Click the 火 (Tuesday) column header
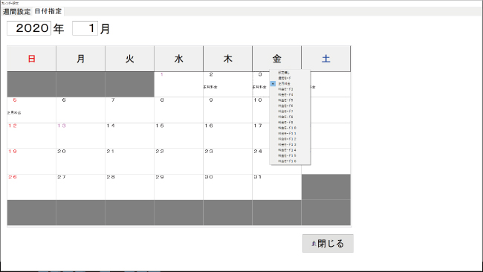The width and height of the screenshot is (483, 272). click(130, 59)
